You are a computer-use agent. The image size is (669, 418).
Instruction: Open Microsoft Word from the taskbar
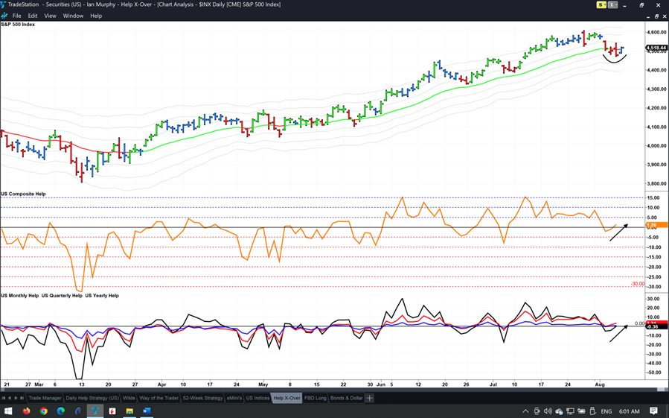coord(147,411)
